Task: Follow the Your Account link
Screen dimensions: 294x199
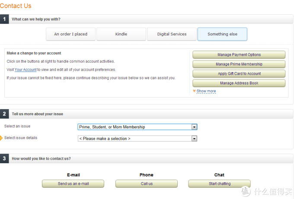Action: tap(26, 69)
